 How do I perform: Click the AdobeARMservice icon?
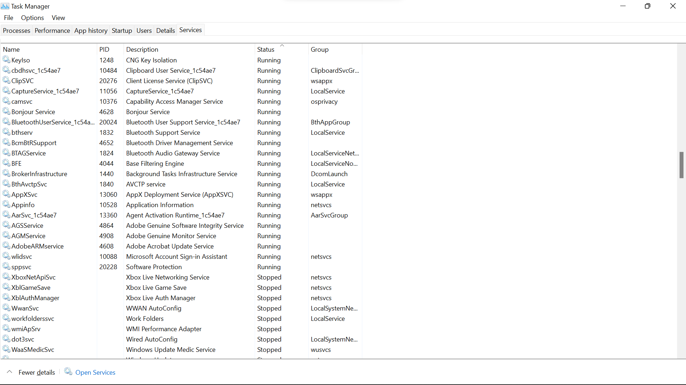6,246
